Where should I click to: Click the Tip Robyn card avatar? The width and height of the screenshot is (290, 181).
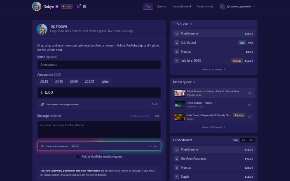tap(42, 29)
